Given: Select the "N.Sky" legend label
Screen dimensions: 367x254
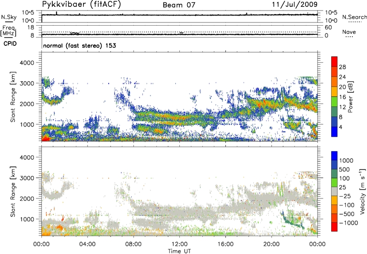Looking at the screenshot, I should [9, 17].
